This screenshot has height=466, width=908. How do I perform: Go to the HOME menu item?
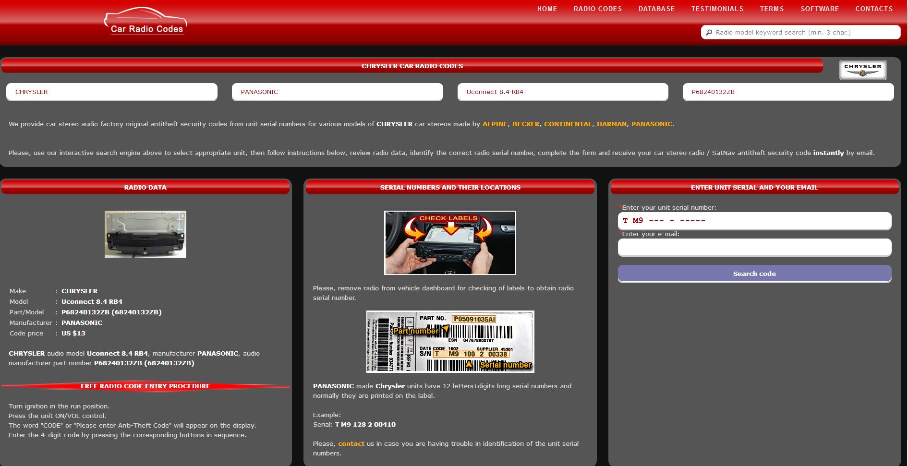(547, 9)
